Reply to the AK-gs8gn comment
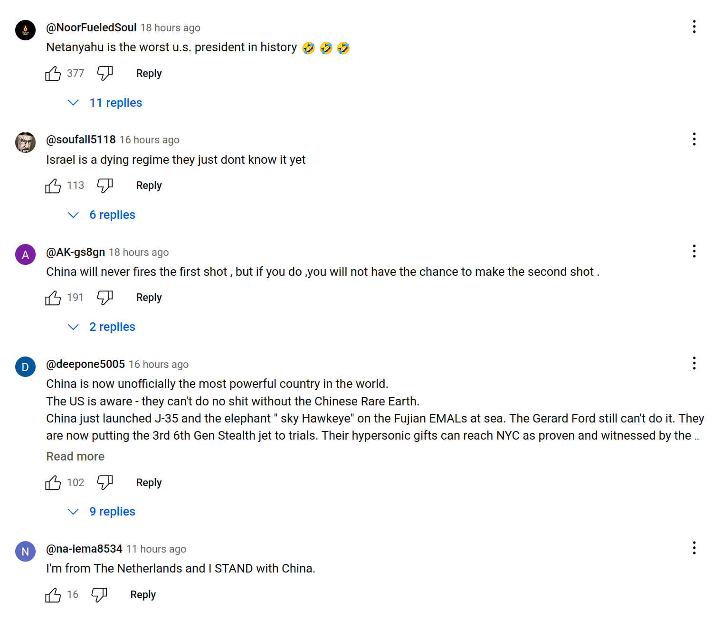The height and width of the screenshot is (620, 722). click(x=149, y=298)
